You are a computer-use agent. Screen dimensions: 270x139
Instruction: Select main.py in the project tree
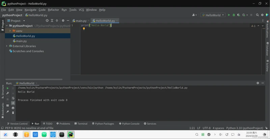tap(21, 41)
